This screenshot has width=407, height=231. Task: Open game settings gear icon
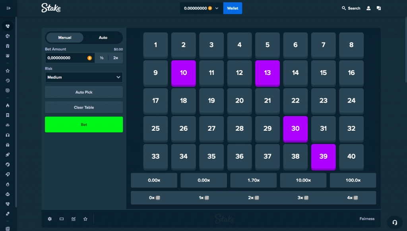click(50, 219)
